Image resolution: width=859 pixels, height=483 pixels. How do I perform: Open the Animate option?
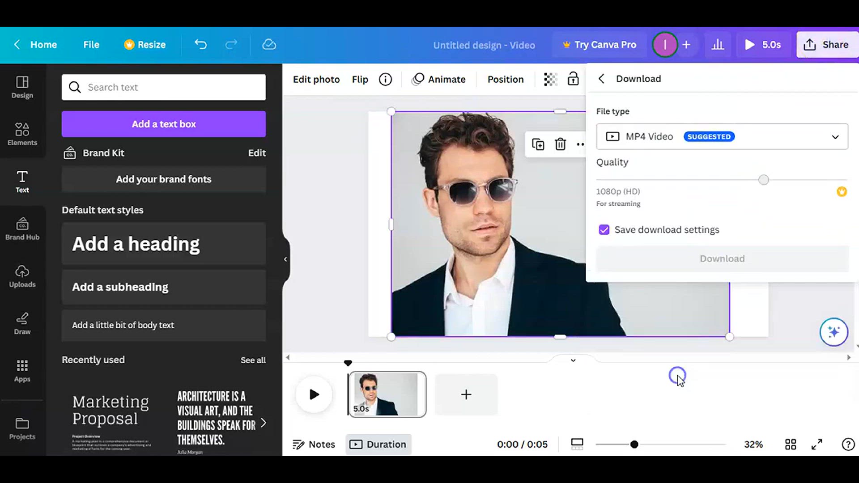(439, 79)
